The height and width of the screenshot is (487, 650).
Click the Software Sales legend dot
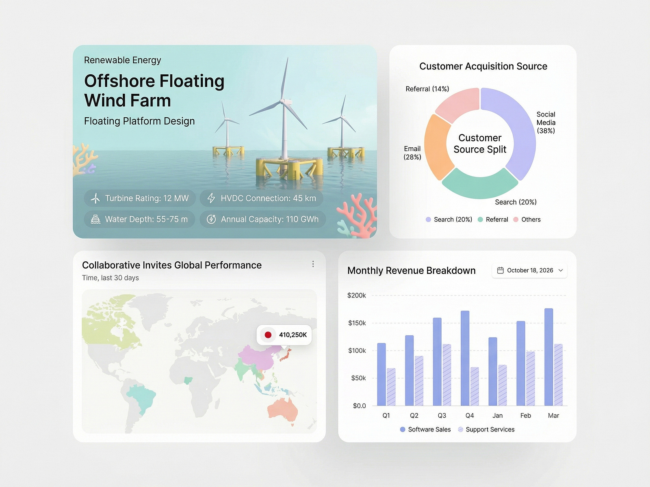point(403,429)
